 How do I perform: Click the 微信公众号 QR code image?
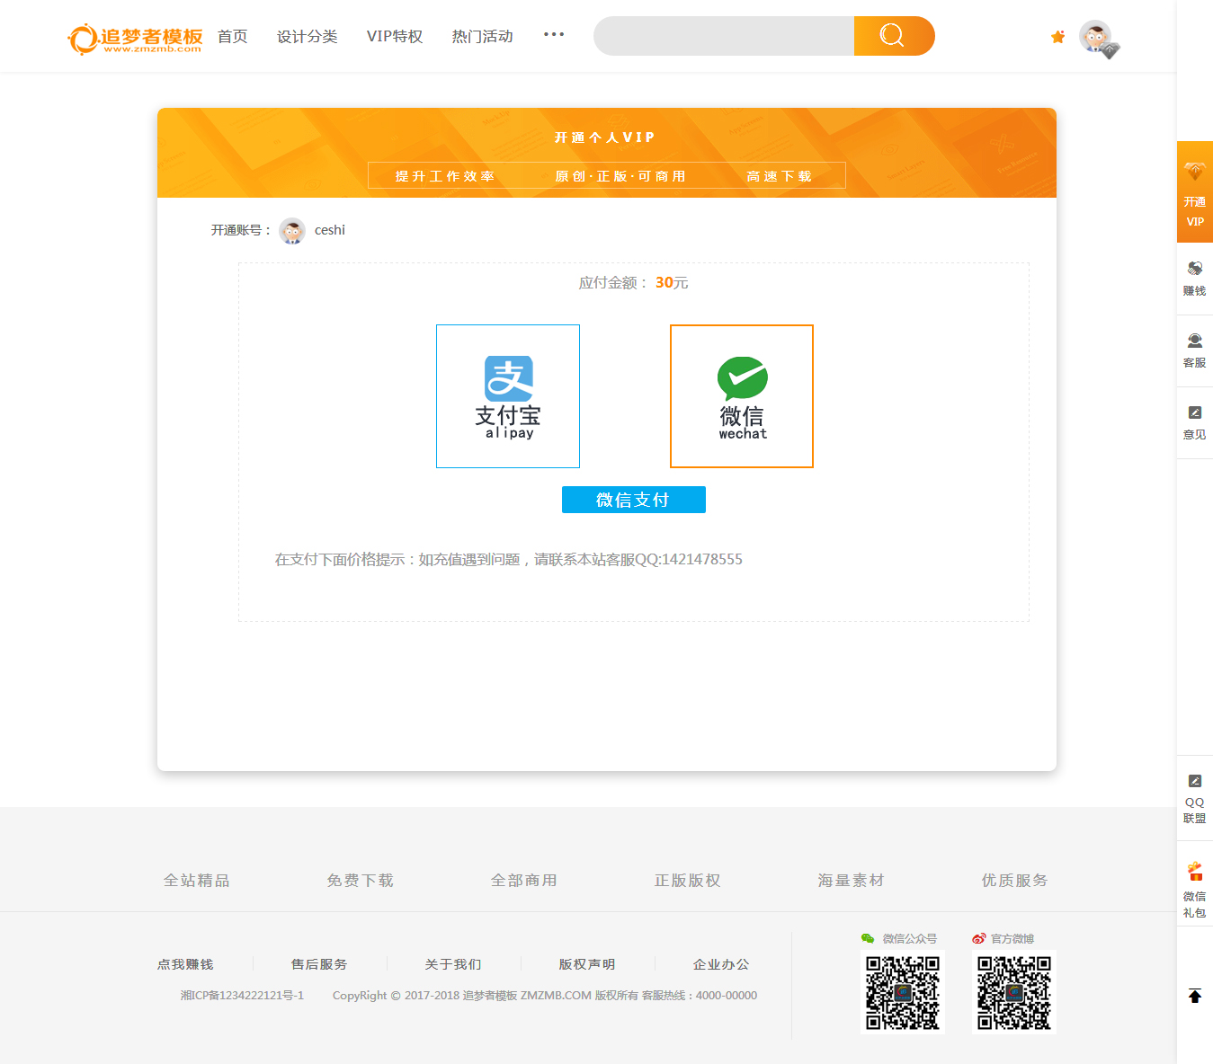903,992
